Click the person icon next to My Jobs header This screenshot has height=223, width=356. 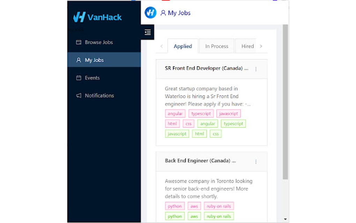pos(163,13)
